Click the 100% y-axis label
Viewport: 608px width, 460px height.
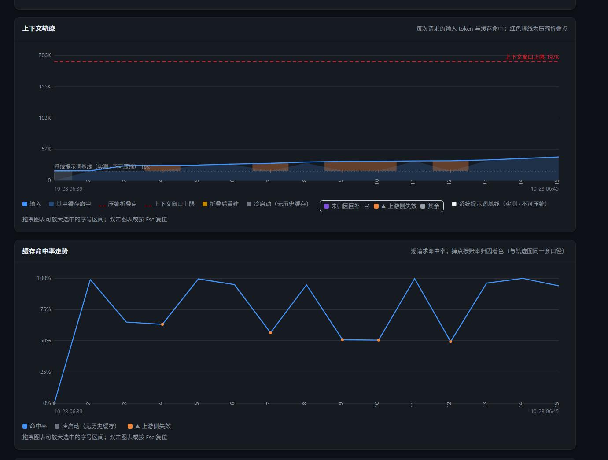[x=44, y=278]
